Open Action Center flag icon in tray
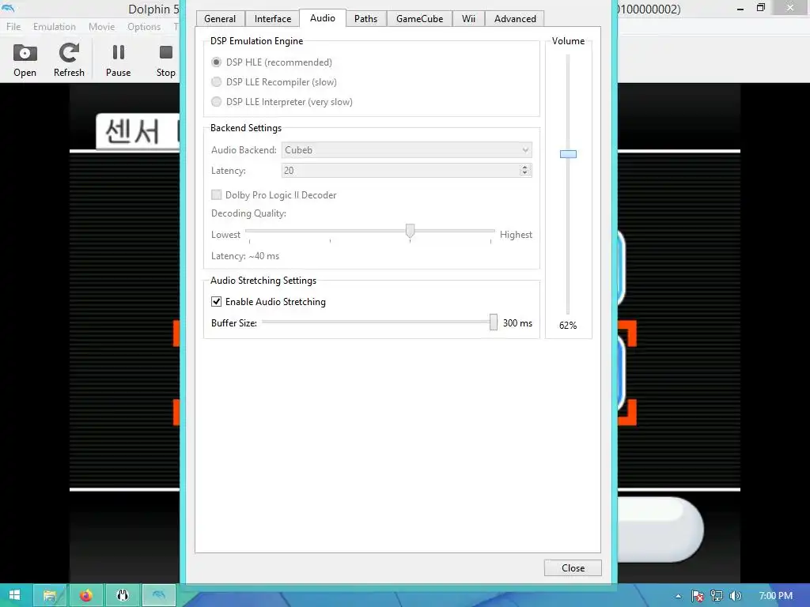The height and width of the screenshot is (607, 810). click(x=698, y=596)
